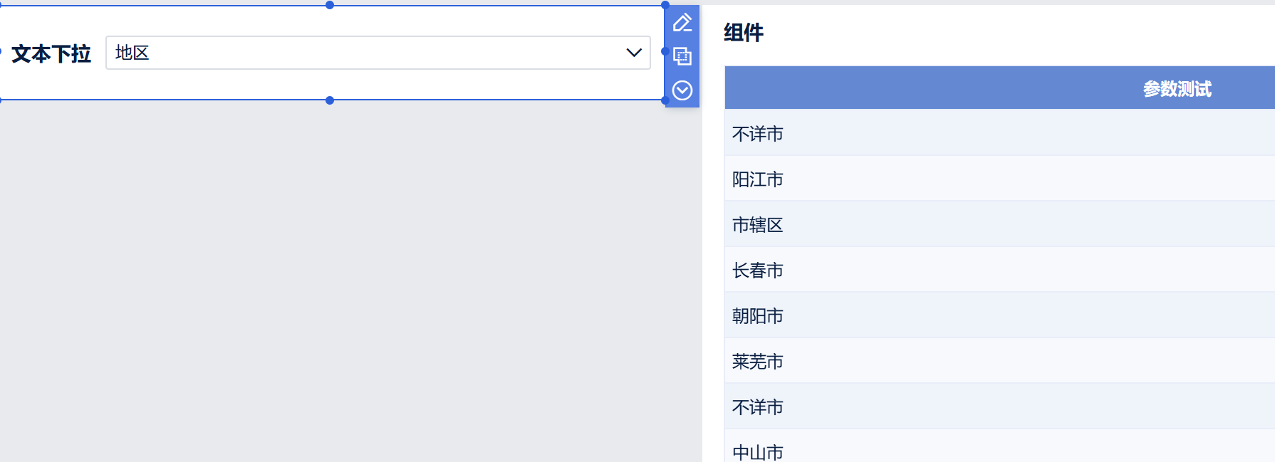Select the 不详市 row below 莱芜市
1275x462 pixels.
pyautogui.click(x=1000, y=406)
